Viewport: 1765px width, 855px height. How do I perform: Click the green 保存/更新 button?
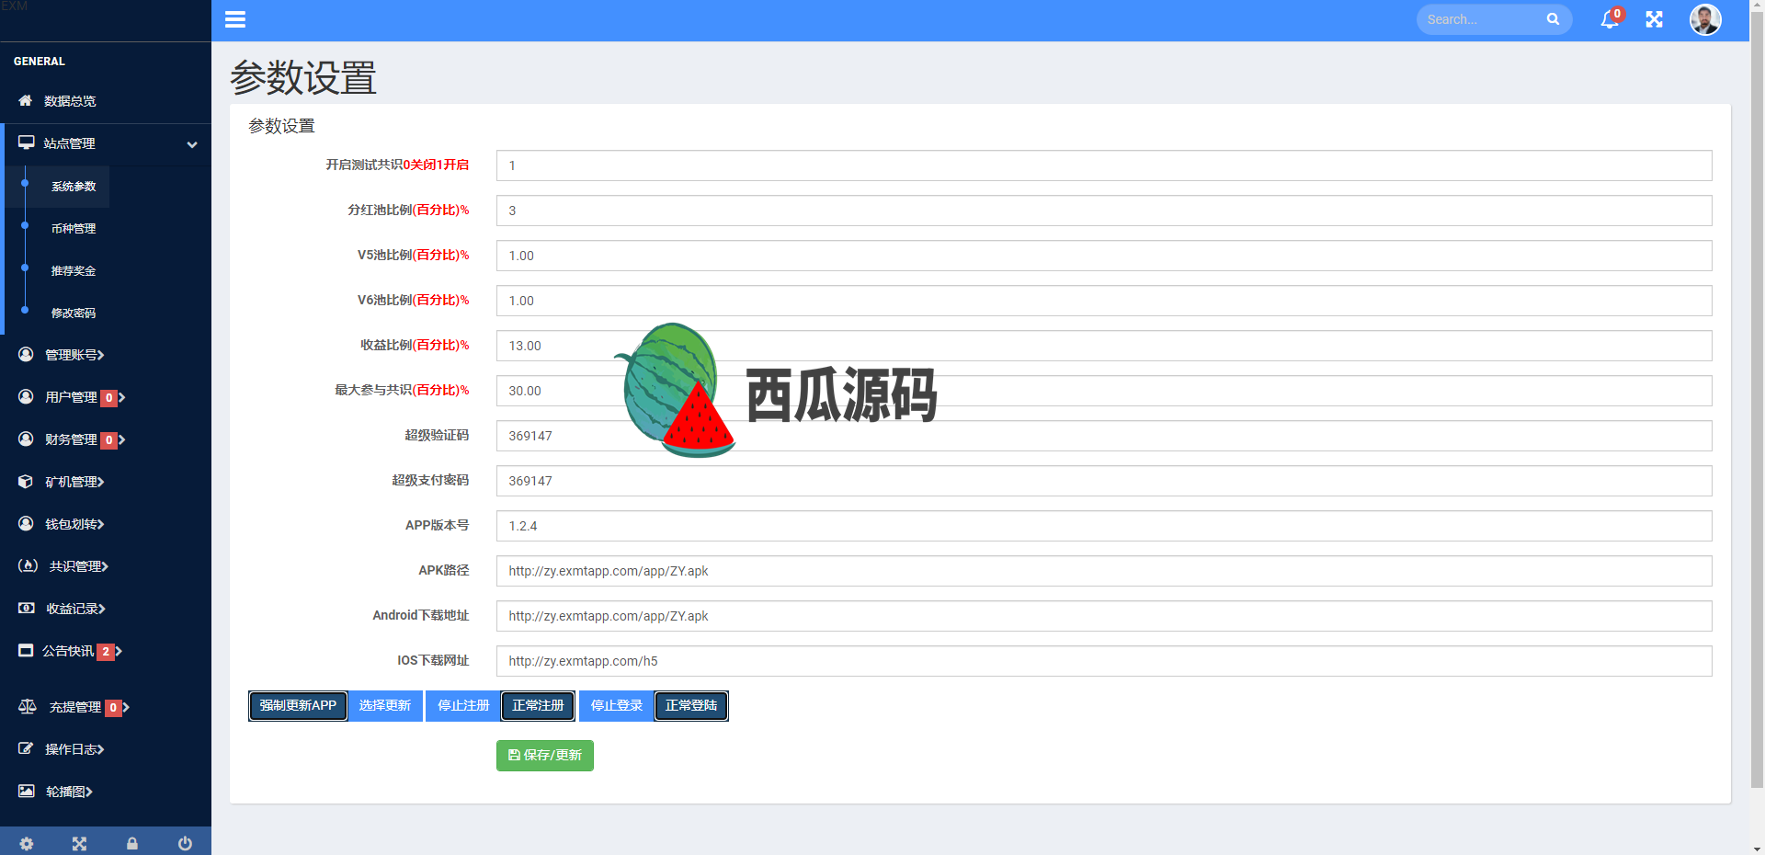pos(545,756)
